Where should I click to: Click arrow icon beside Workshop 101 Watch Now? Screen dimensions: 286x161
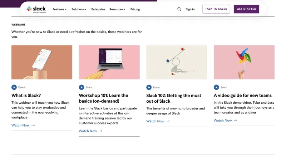point(100,131)
